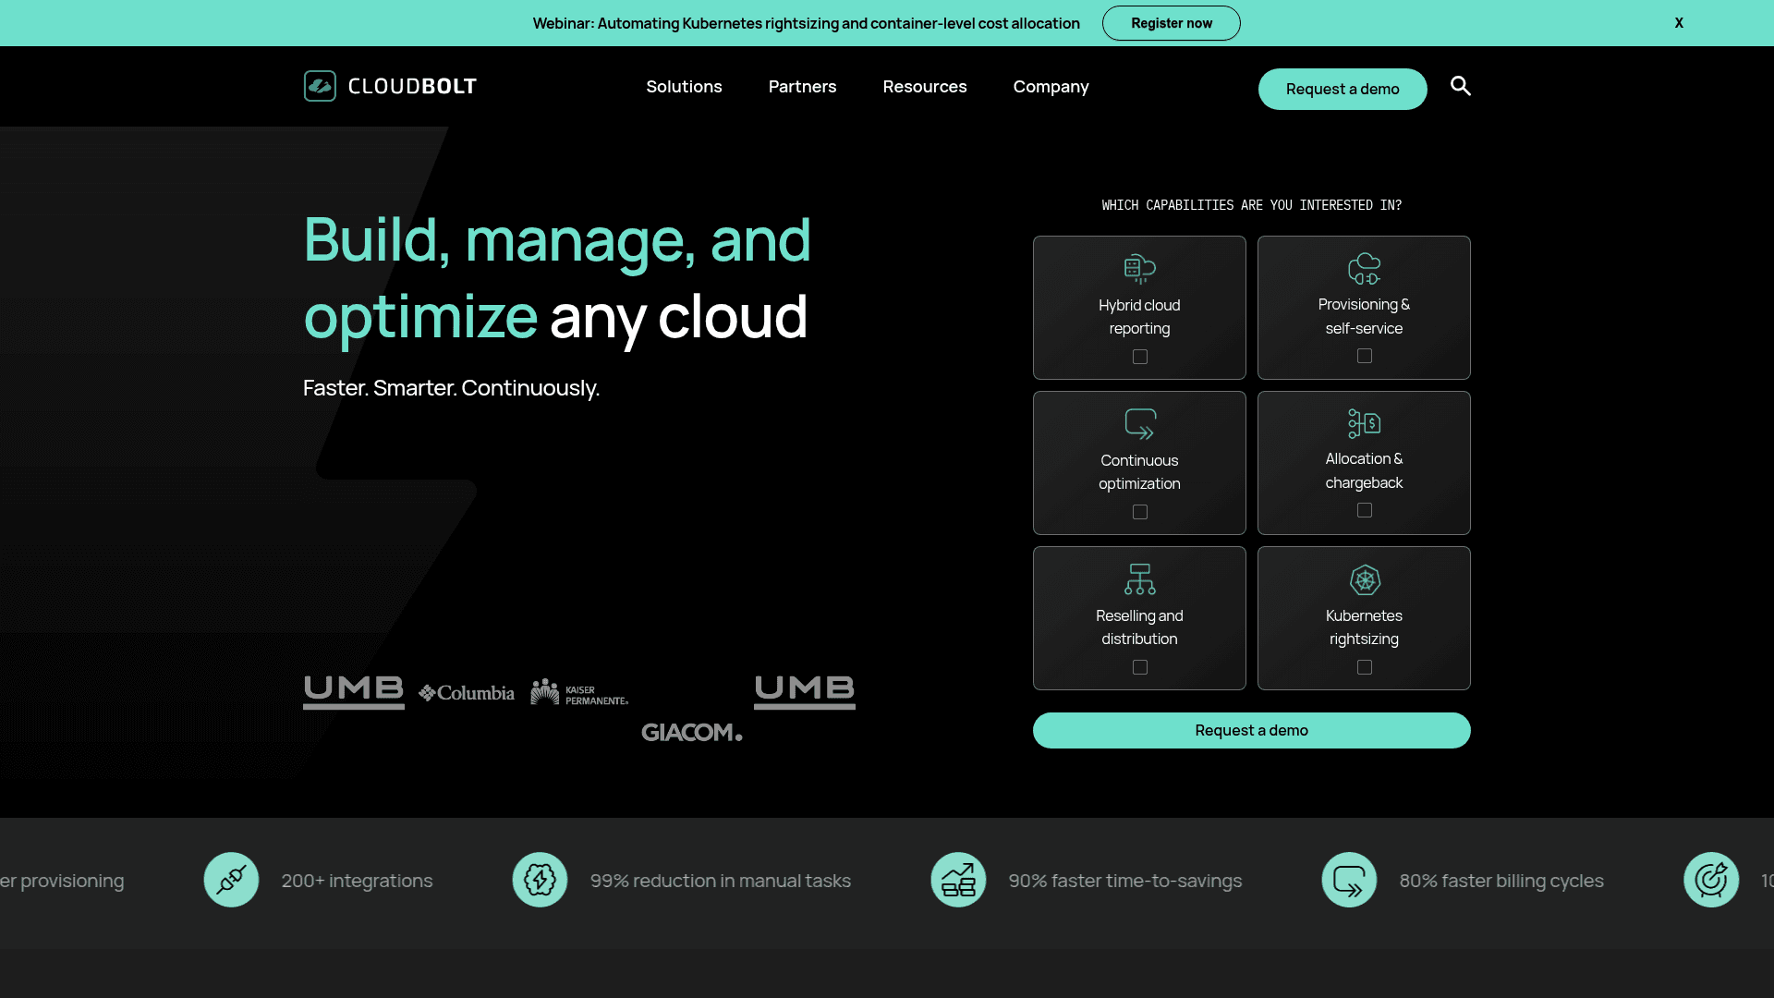
Task: Open the Solutions dropdown menu
Action: click(x=684, y=86)
